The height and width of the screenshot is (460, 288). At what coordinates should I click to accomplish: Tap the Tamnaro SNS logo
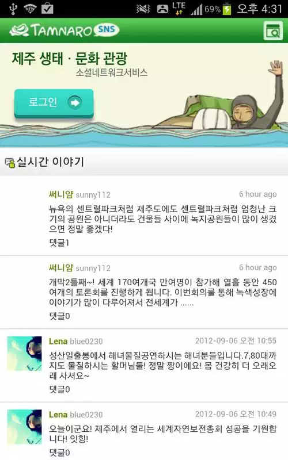pyautogui.click(x=64, y=30)
